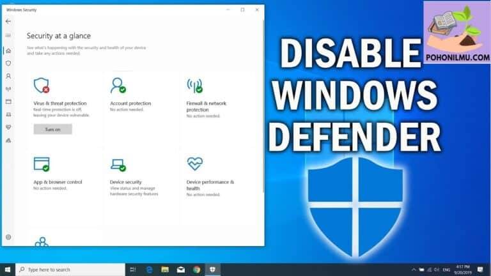Screen dimensions: 491x276
Task: Launch Google Chrome from taskbar
Action: (197, 270)
